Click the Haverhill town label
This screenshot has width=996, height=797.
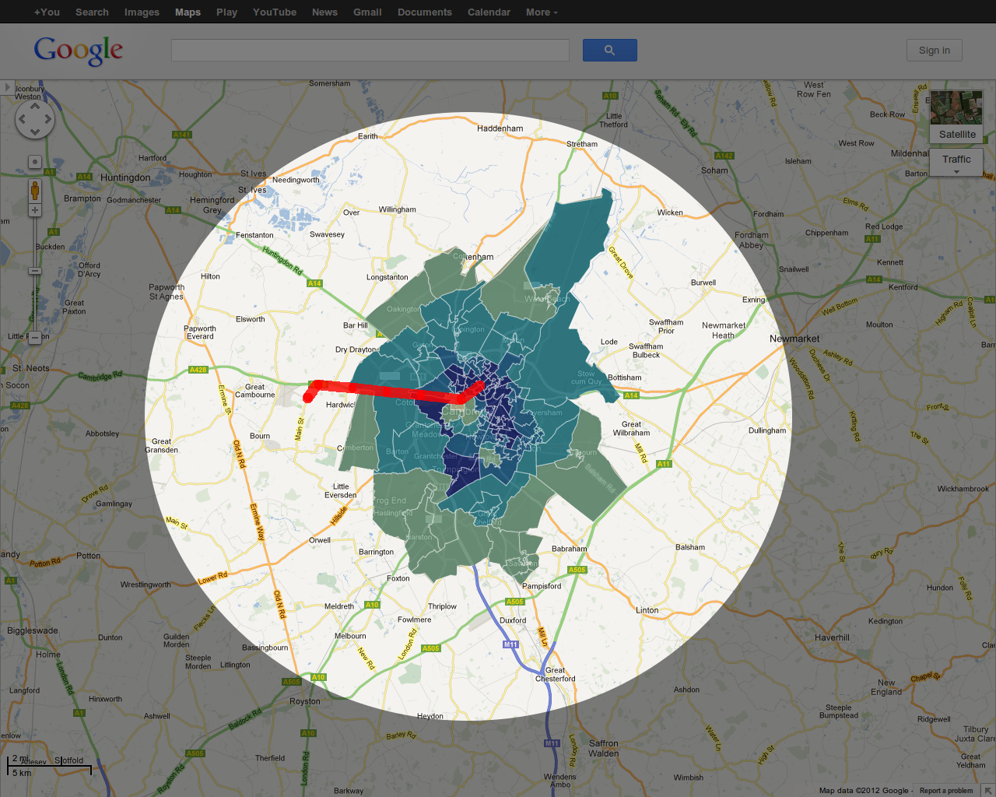click(x=833, y=637)
